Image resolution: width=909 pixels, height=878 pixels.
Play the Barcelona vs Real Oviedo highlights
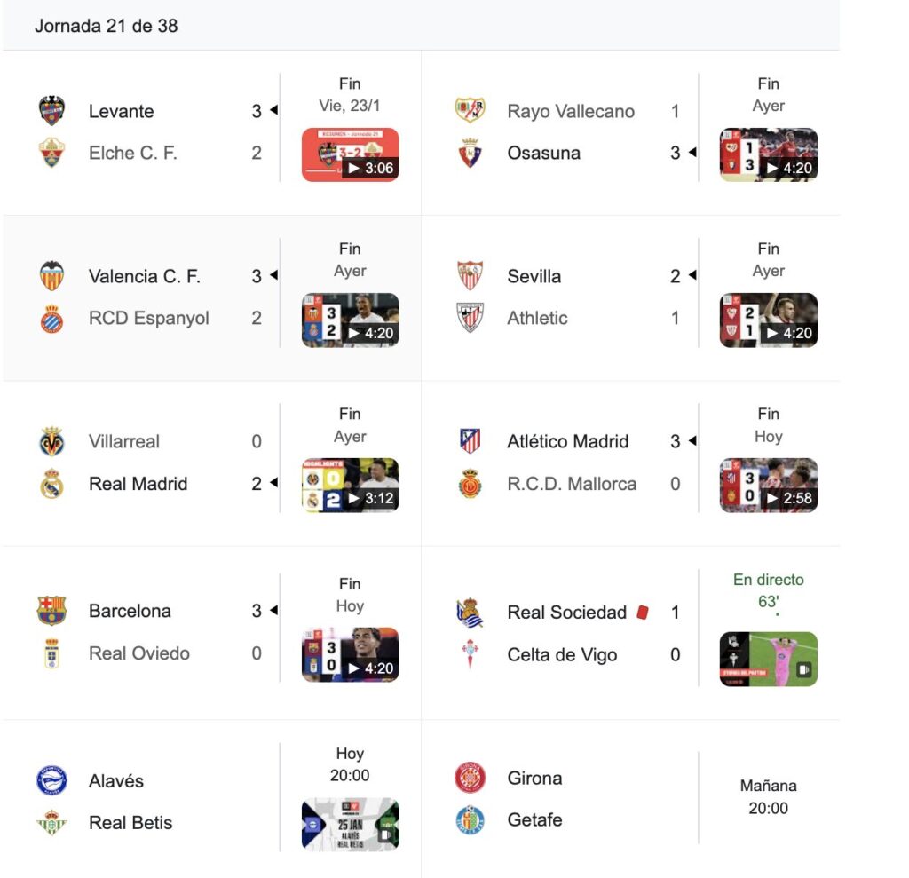[x=350, y=655]
